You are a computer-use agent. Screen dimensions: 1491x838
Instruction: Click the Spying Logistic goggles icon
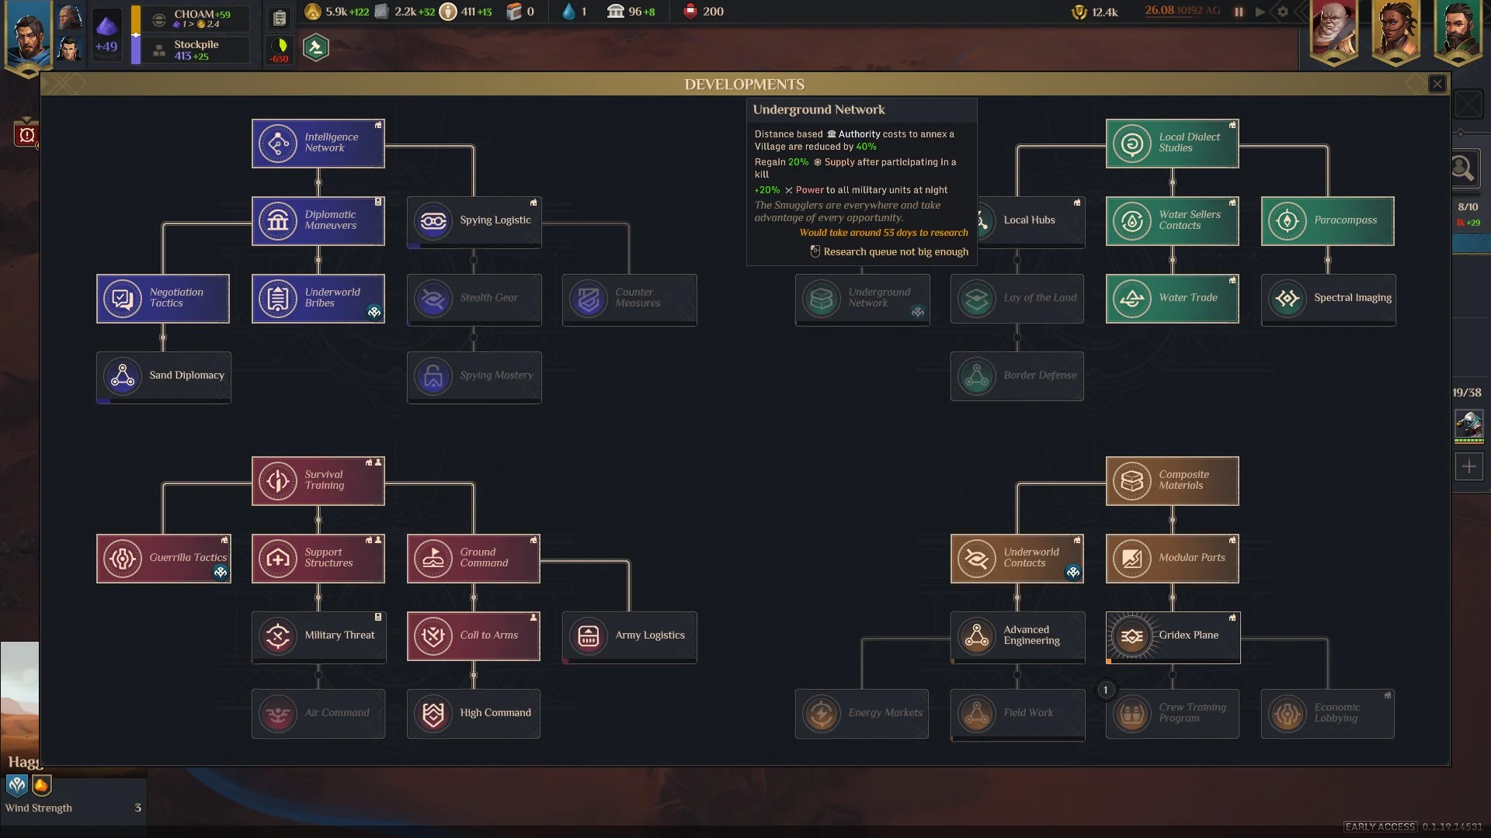pyautogui.click(x=433, y=221)
